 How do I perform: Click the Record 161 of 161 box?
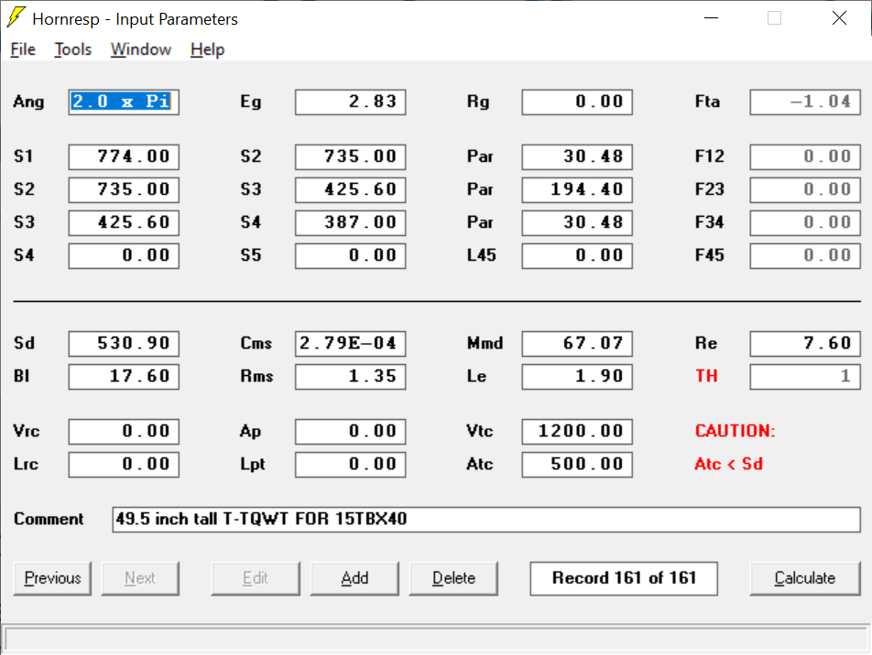pos(624,578)
